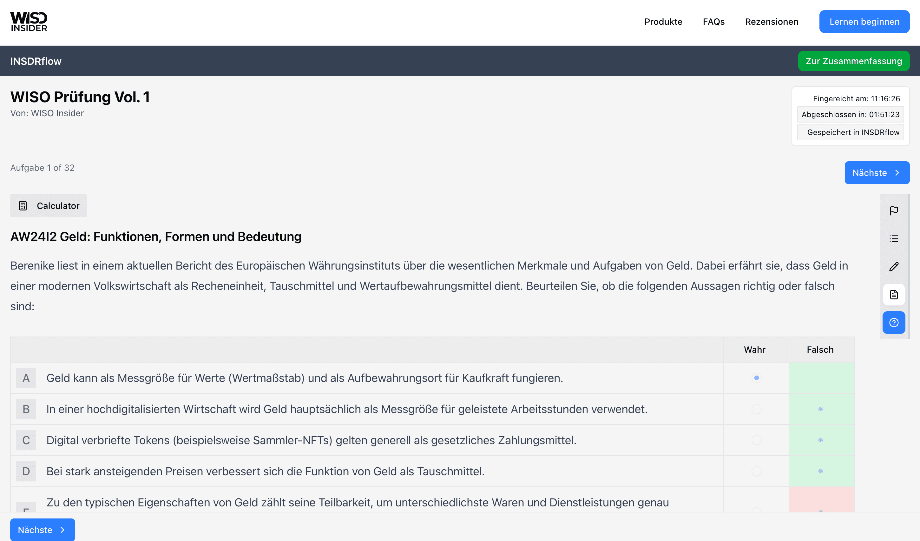This screenshot has height=541, width=920.
Task: Open the Produkte menu item
Action: coord(663,22)
